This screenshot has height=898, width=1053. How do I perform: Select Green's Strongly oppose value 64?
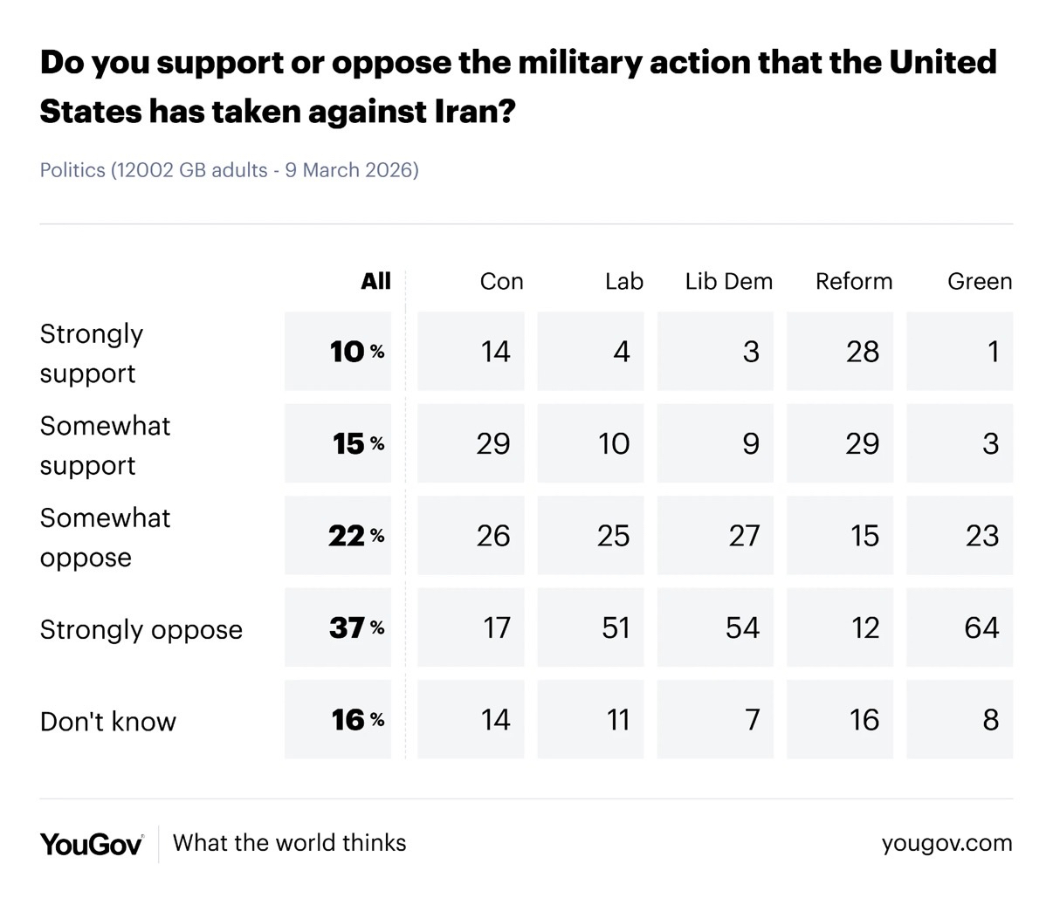pyautogui.click(x=981, y=627)
